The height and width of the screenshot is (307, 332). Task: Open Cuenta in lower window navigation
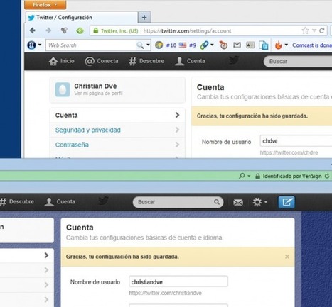pos(60,202)
